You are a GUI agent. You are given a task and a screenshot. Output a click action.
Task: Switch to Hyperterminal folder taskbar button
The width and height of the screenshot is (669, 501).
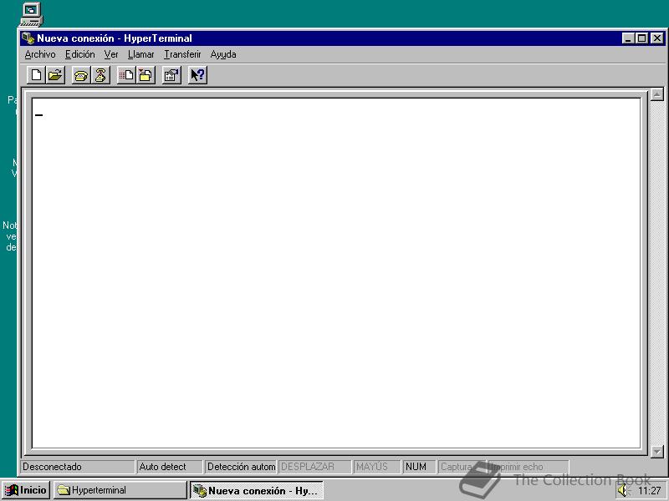point(120,490)
